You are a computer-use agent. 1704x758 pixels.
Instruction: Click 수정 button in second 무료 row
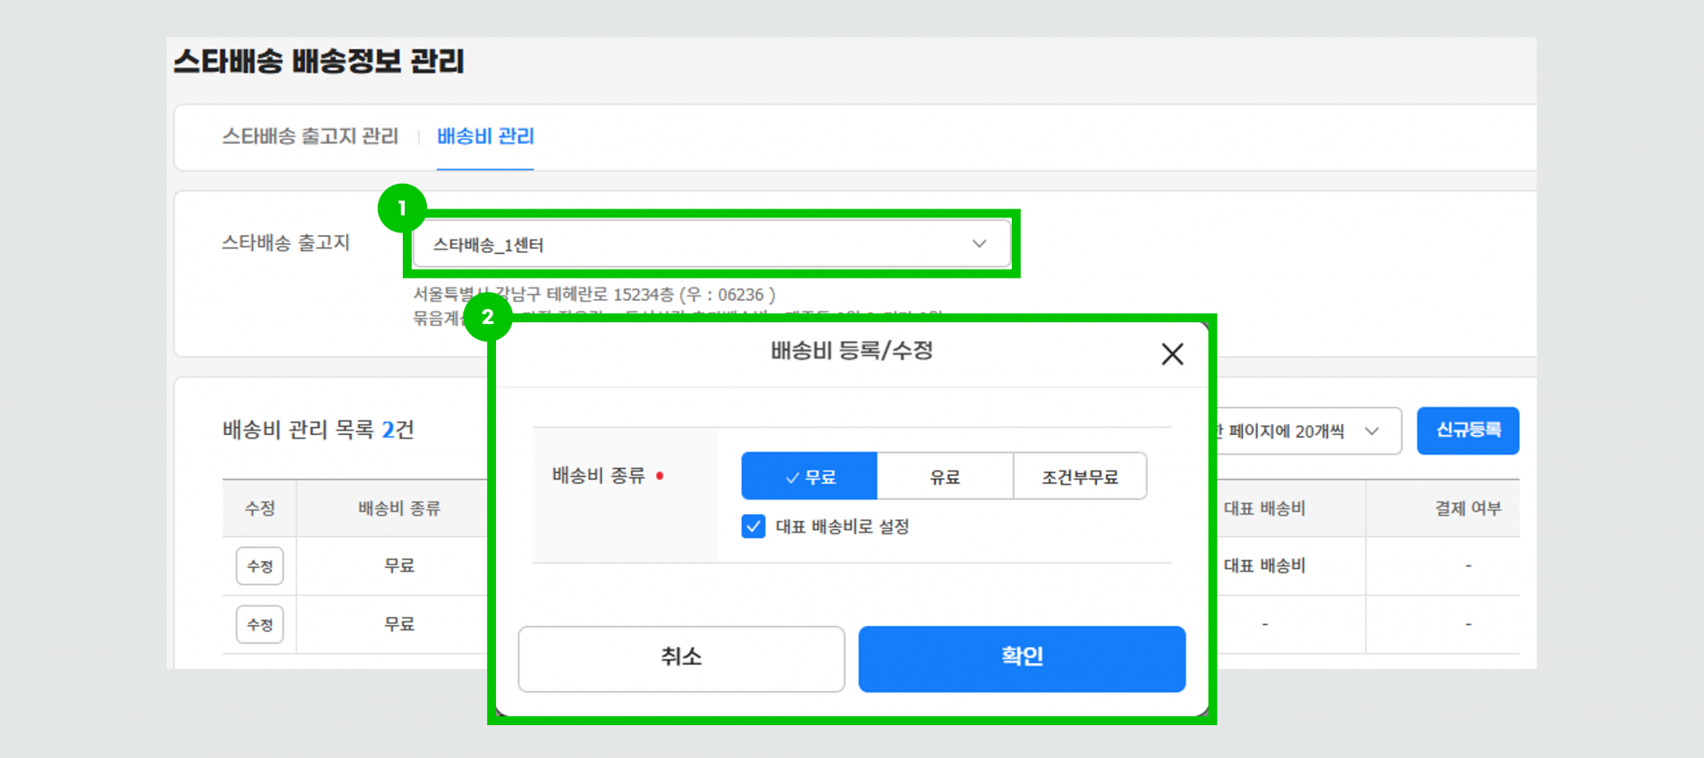(260, 625)
